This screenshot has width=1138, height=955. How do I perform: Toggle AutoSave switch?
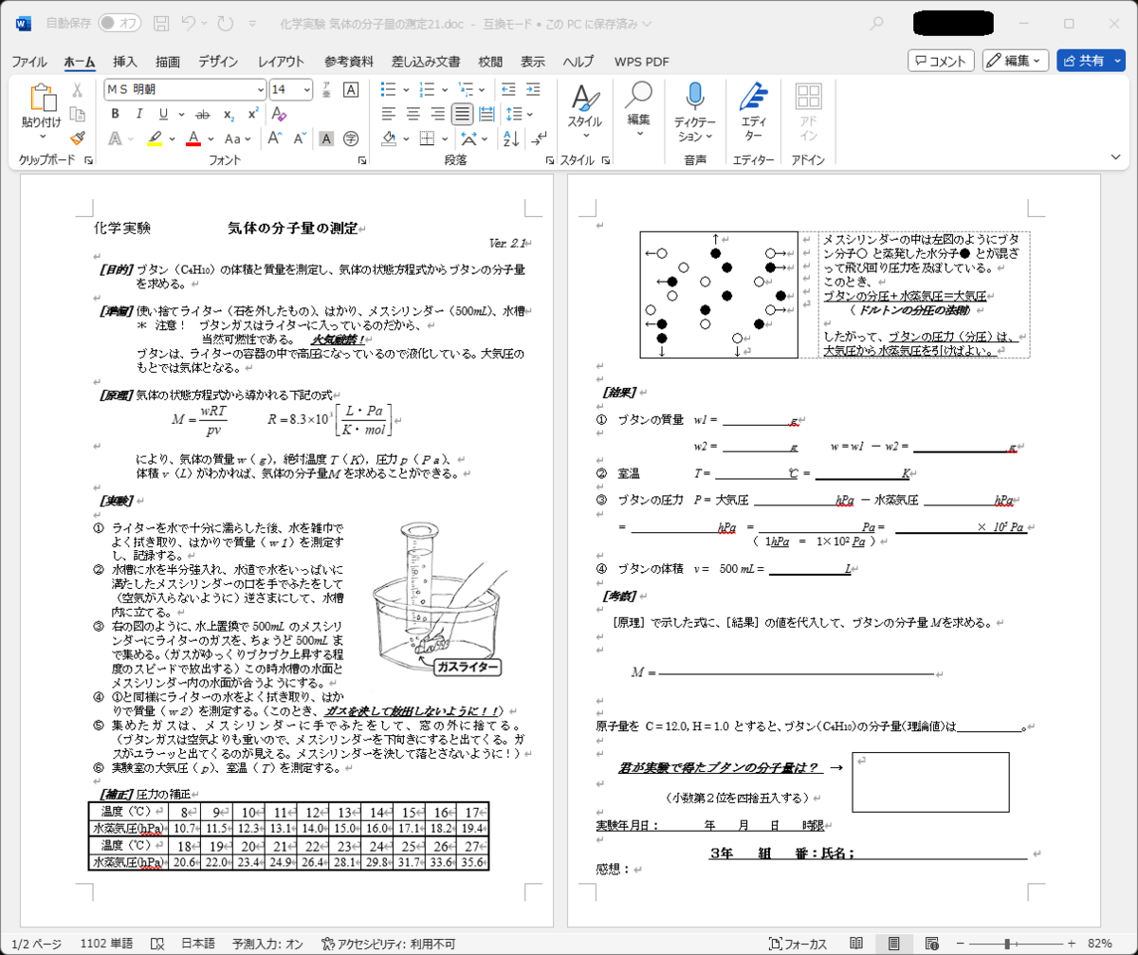click(119, 22)
